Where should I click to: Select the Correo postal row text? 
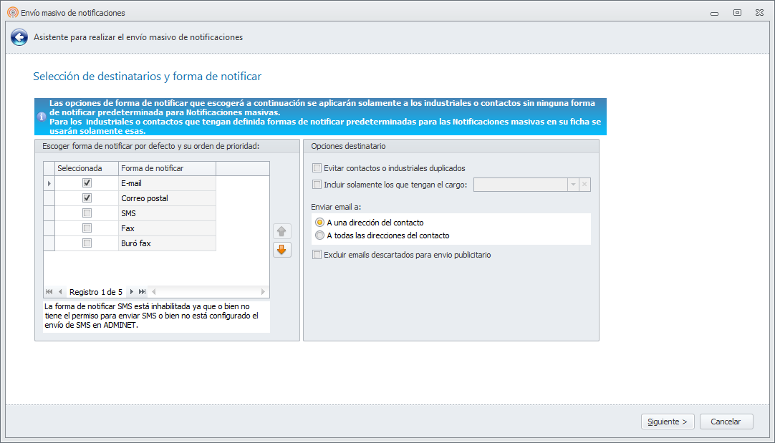(x=144, y=198)
